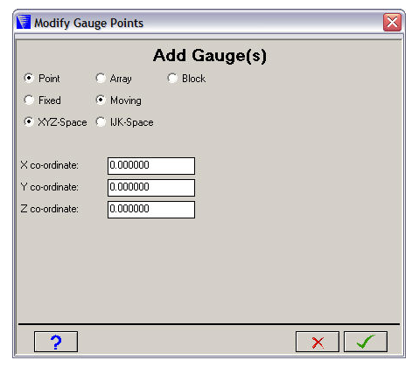419x367 pixels.
Task: Click the application icon in the title bar
Action: (x=24, y=23)
